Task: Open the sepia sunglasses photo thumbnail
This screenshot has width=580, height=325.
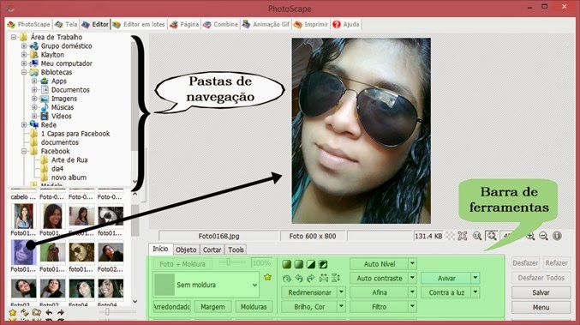Action: tap(81, 252)
